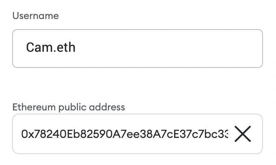276x165 pixels.
Task: Click the word public in the address label
Action: [72, 107]
